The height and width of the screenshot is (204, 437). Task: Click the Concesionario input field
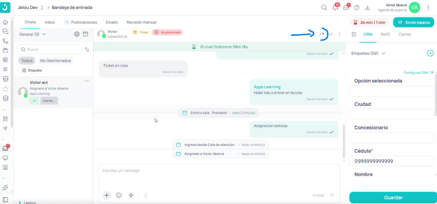pos(391,138)
